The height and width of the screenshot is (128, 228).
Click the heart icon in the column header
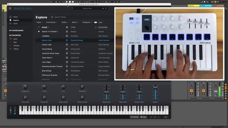[39, 27]
